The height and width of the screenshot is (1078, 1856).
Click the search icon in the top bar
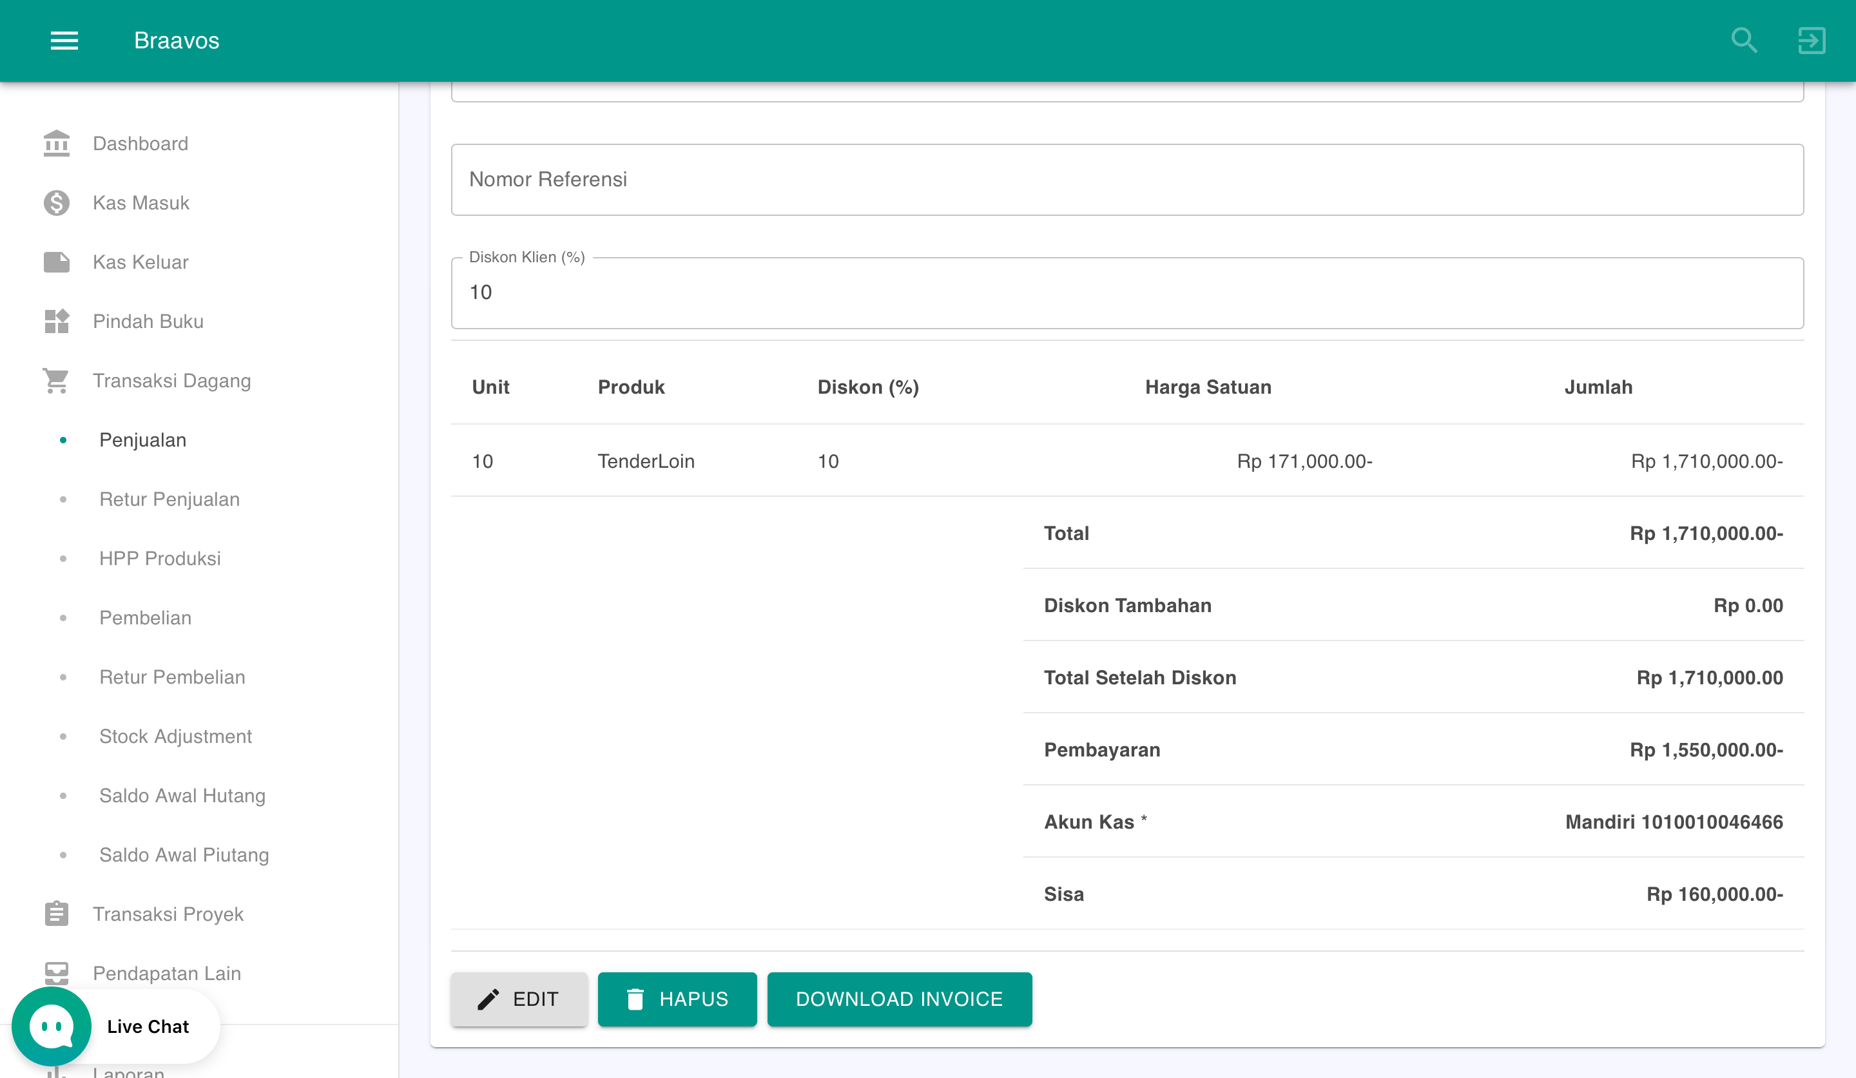coord(1743,41)
